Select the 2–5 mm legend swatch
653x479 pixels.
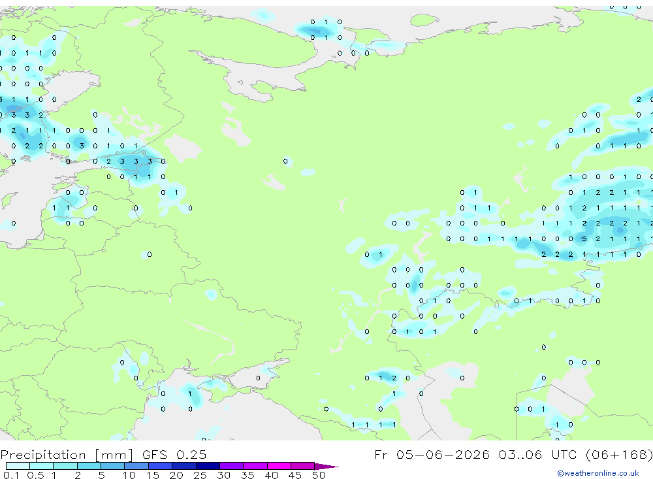pos(89,466)
